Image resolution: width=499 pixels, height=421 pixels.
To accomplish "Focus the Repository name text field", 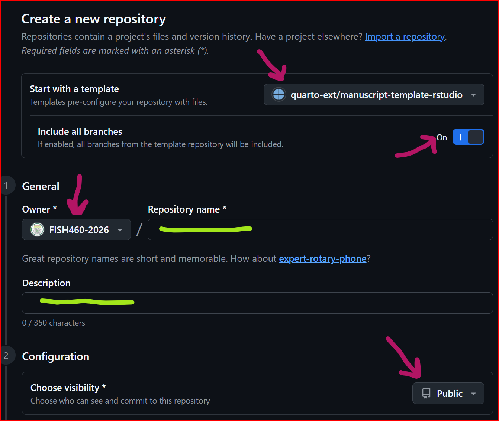I will point(320,230).
